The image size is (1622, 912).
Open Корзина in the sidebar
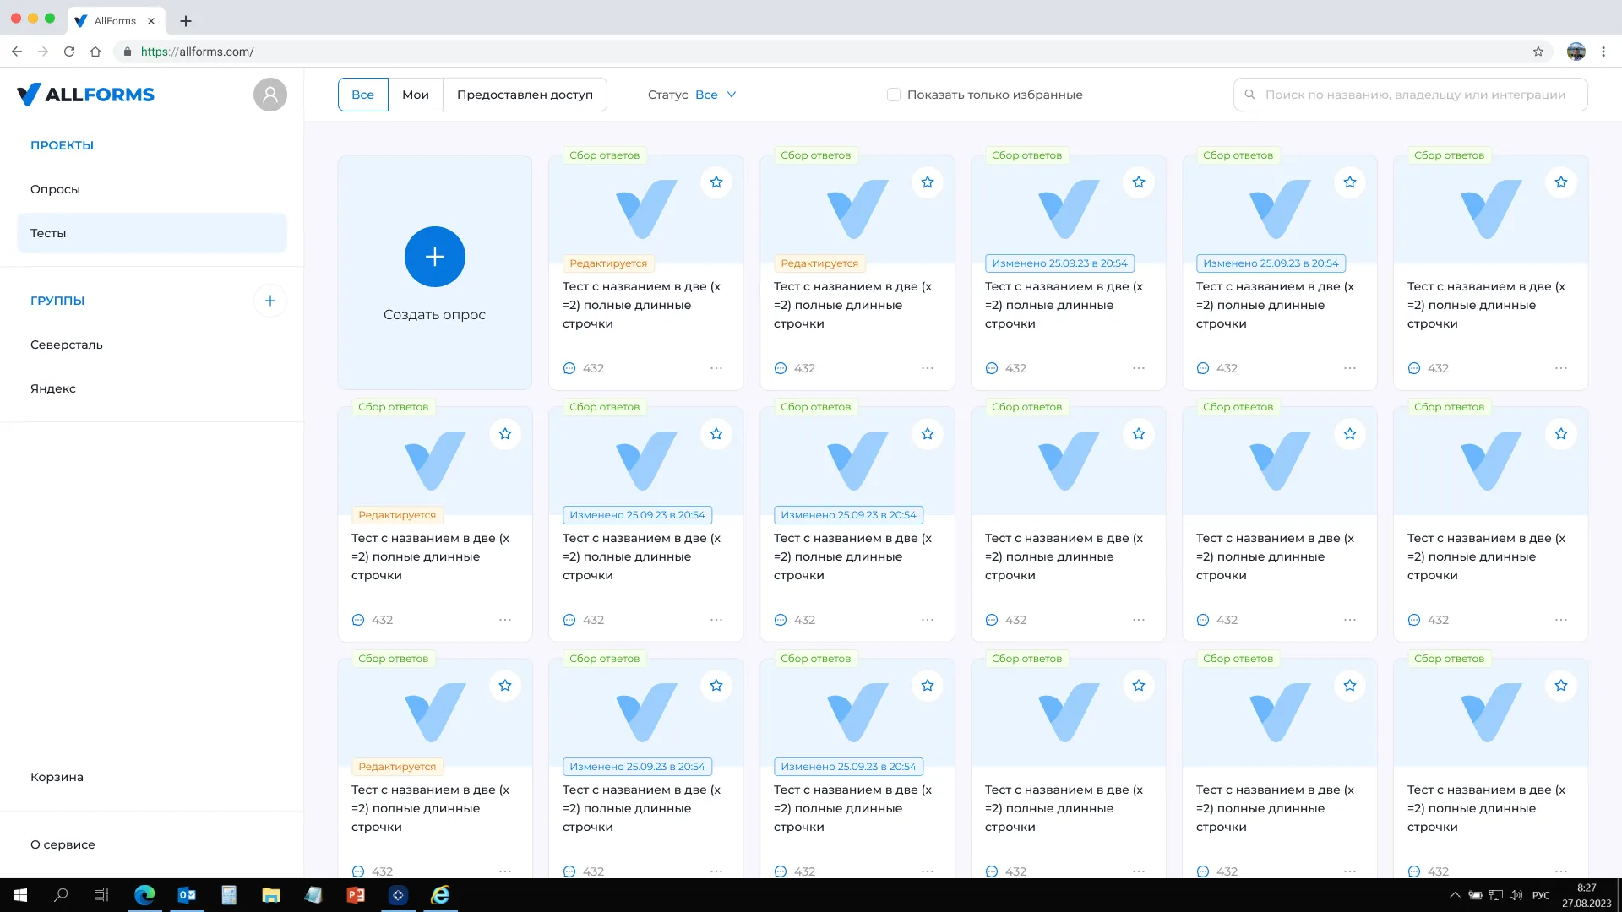coord(57,777)
